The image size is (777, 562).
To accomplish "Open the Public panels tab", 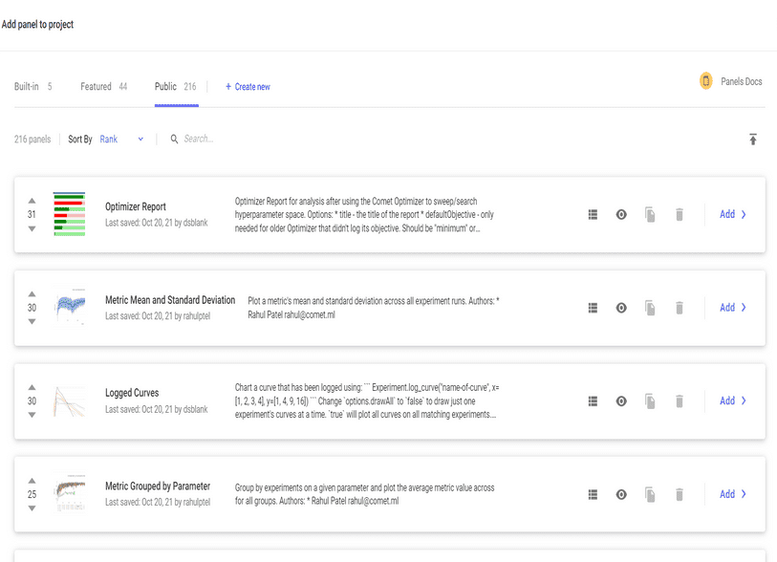I will click(x=169, y=86).
